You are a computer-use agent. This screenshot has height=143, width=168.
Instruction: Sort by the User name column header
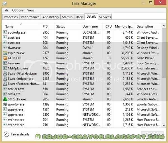tap(92, 26)
